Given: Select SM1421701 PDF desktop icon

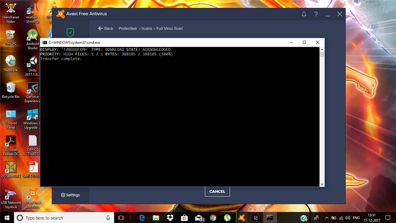Looking at the screenshot, I should tap(32, 170).
